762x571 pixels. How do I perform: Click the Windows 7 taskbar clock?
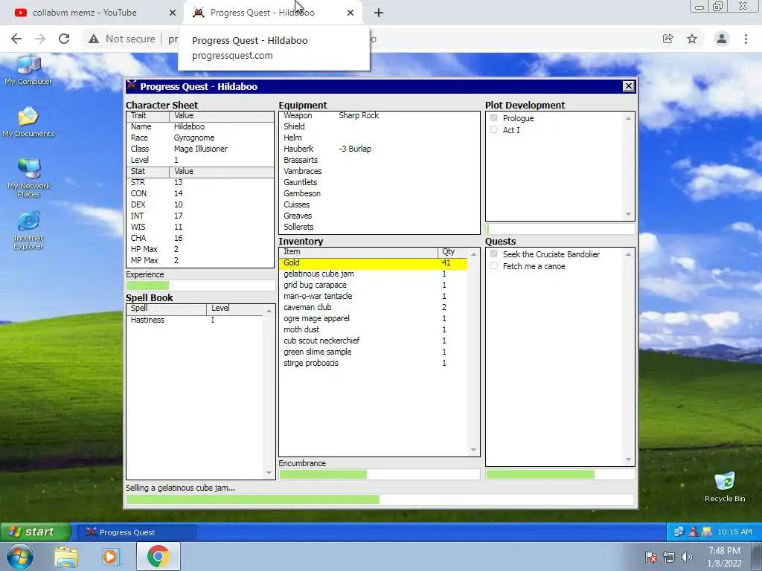click(724, 556)
